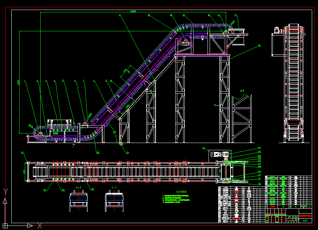Select callout number 7 label
The width and height of the screenshot is (318, 230).
[x=84, y=81]
